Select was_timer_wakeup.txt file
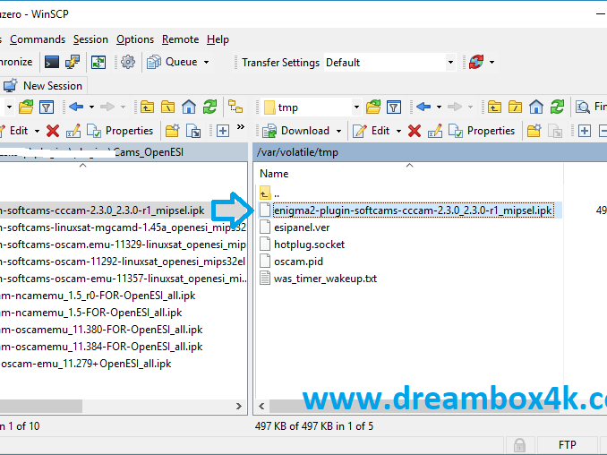Viewport: 607px width, 455px height. (x=325, y=279)
